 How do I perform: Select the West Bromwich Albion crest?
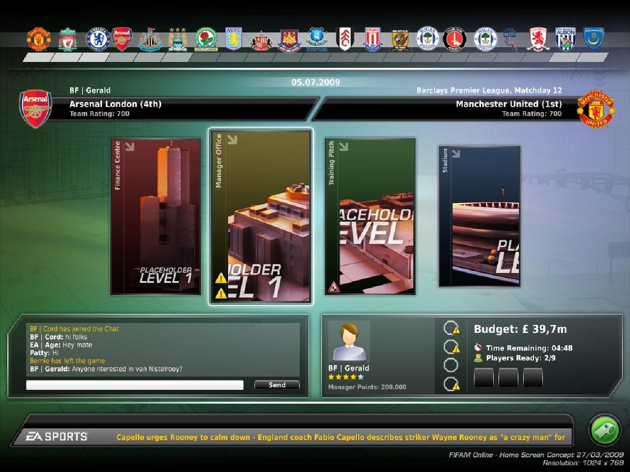(x=565, y=39)
